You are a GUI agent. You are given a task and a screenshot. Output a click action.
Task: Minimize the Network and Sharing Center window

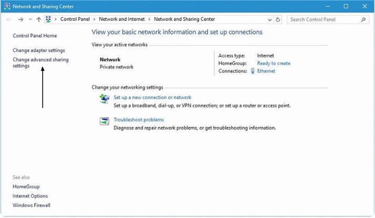tap(328, 6)
